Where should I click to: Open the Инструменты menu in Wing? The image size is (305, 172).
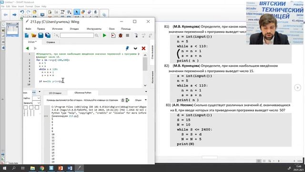[x=94, y=29]
